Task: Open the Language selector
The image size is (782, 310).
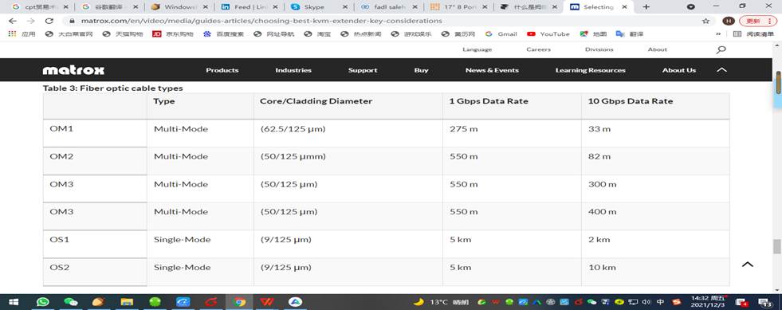Action: pyautogui.click(x=477, y=49)
